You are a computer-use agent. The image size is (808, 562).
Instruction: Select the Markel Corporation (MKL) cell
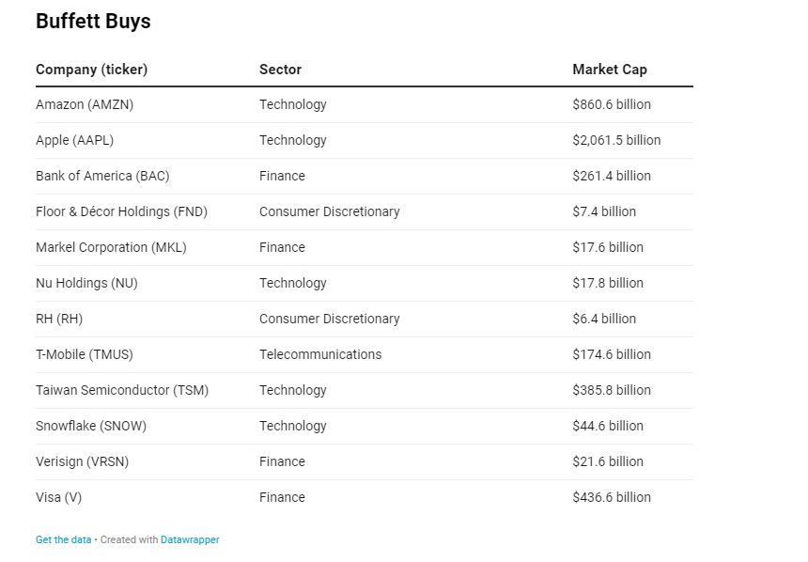(x=111, y=248)
